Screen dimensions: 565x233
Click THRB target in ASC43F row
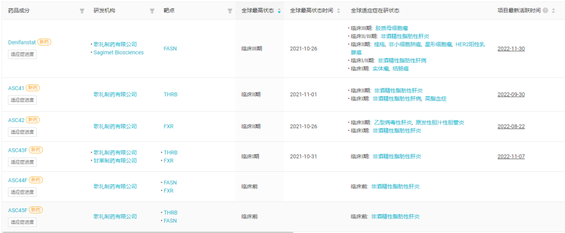click(171, 152)
